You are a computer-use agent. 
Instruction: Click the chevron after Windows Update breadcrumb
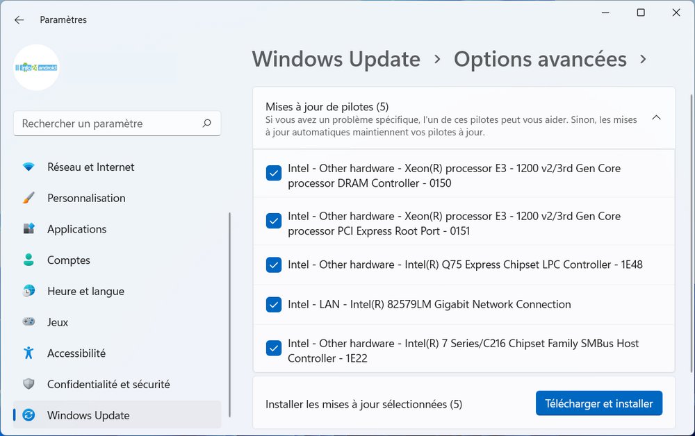click(x=437, y=59)
